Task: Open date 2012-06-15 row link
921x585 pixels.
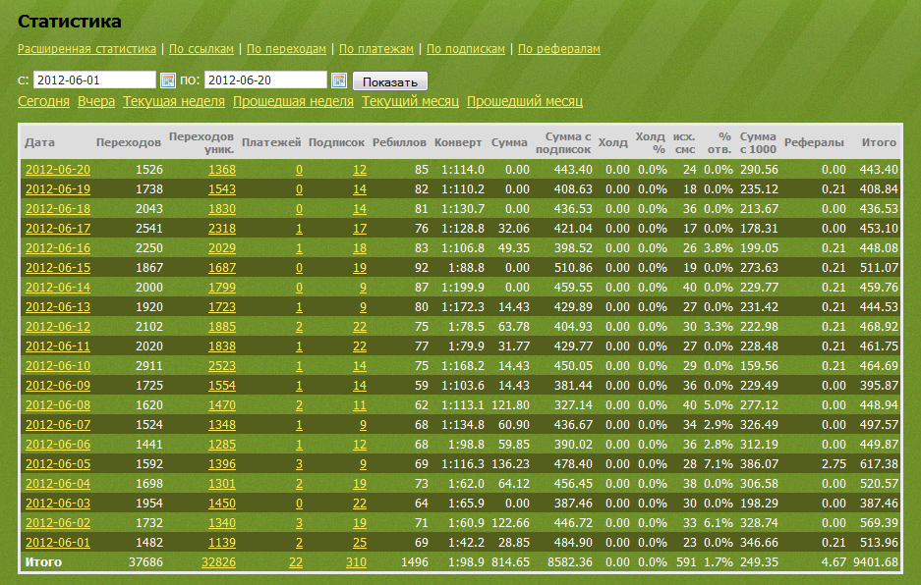Action: coord(58,268)
